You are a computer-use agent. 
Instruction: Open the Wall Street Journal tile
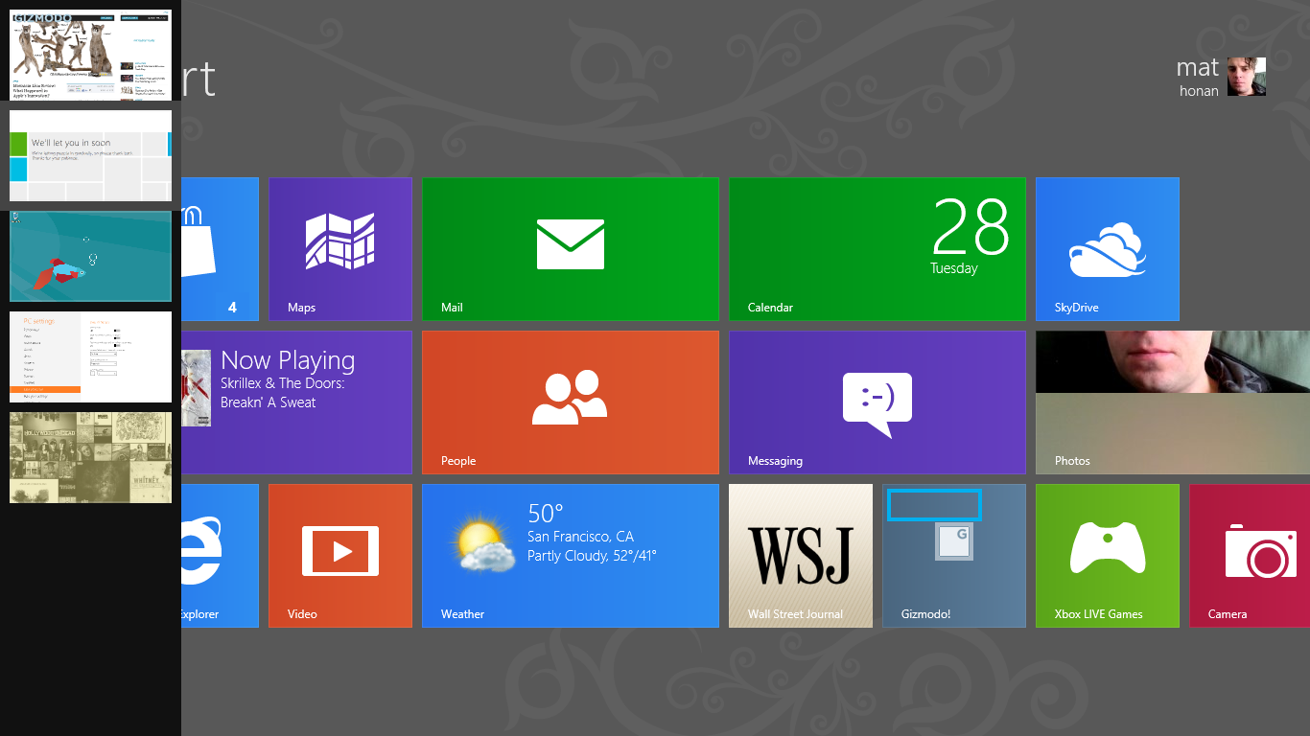click(x=801, y=556)
